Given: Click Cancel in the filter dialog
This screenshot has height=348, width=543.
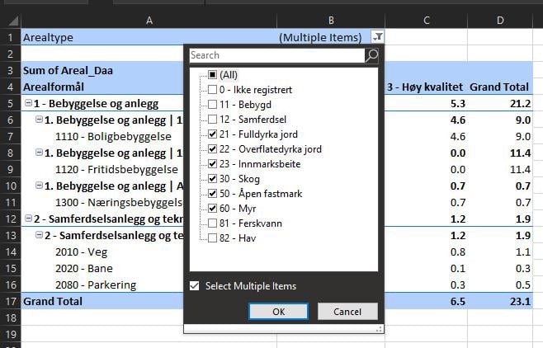Looking at the screenshot, I should point(347,312).
